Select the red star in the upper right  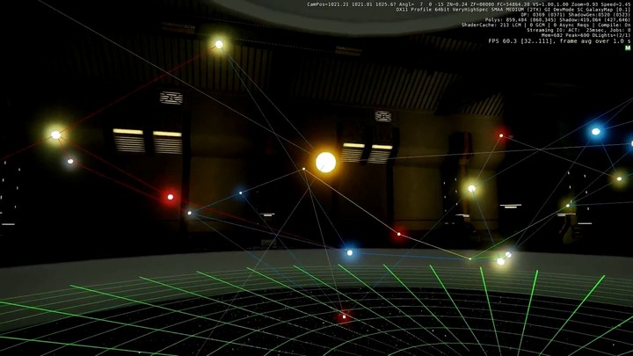pyautogui.click(x=501, y=135)
